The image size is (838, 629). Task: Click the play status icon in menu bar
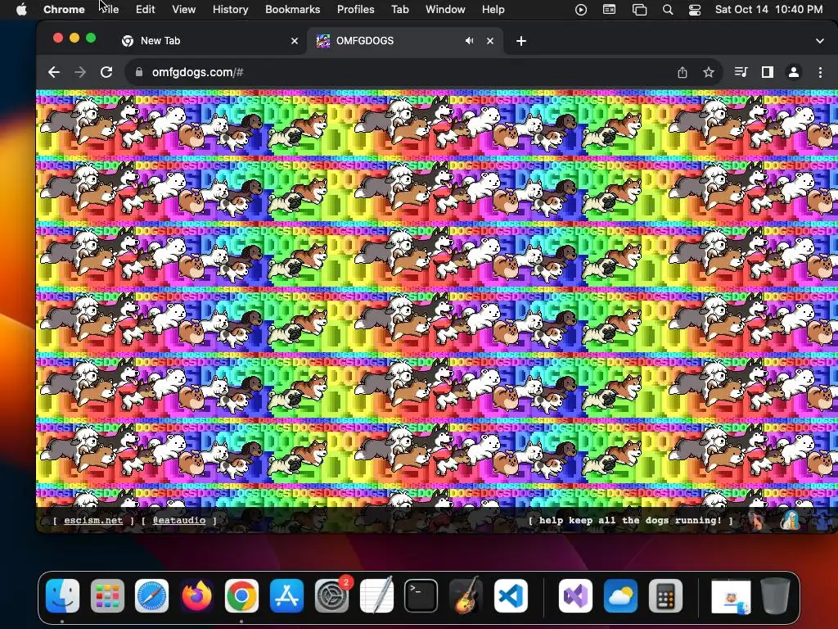coord(581,9)
